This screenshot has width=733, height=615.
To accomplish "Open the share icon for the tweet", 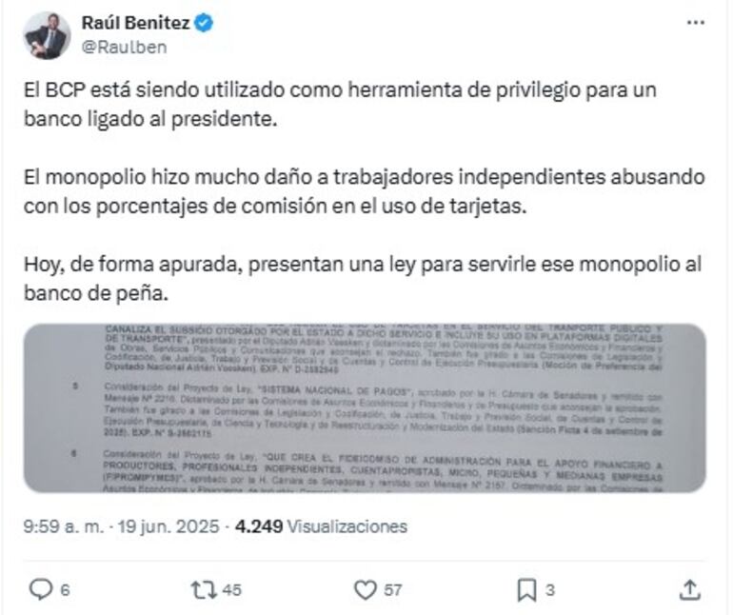I will tap(690, 590).
